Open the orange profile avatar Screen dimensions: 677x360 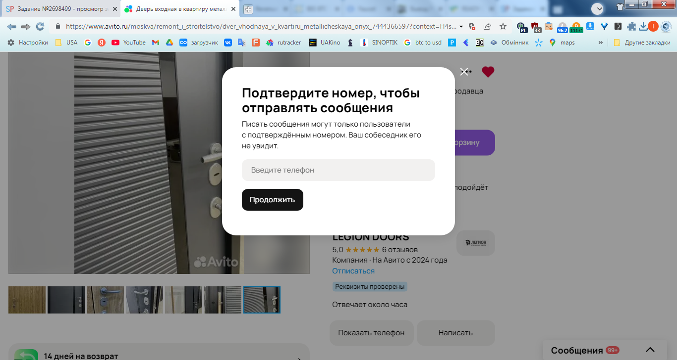click(653, 26)
